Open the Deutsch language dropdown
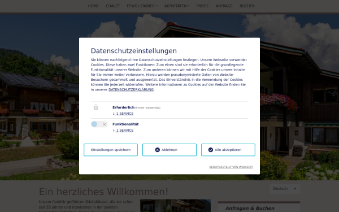 tap(285, 189)
